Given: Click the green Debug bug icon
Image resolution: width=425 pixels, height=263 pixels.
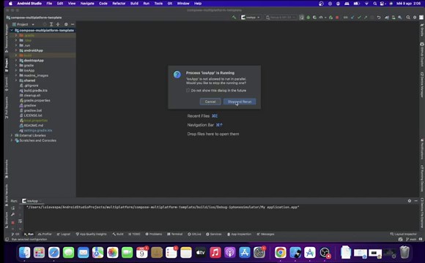Looking at the screenshot, I should (308, 18).
